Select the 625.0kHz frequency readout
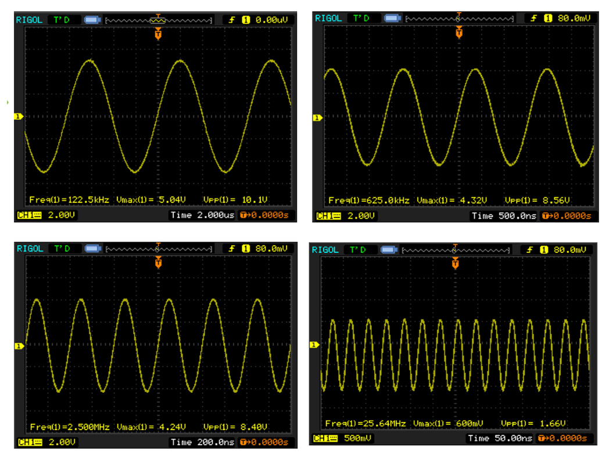613x472 pixels. (x=369, y=201)
